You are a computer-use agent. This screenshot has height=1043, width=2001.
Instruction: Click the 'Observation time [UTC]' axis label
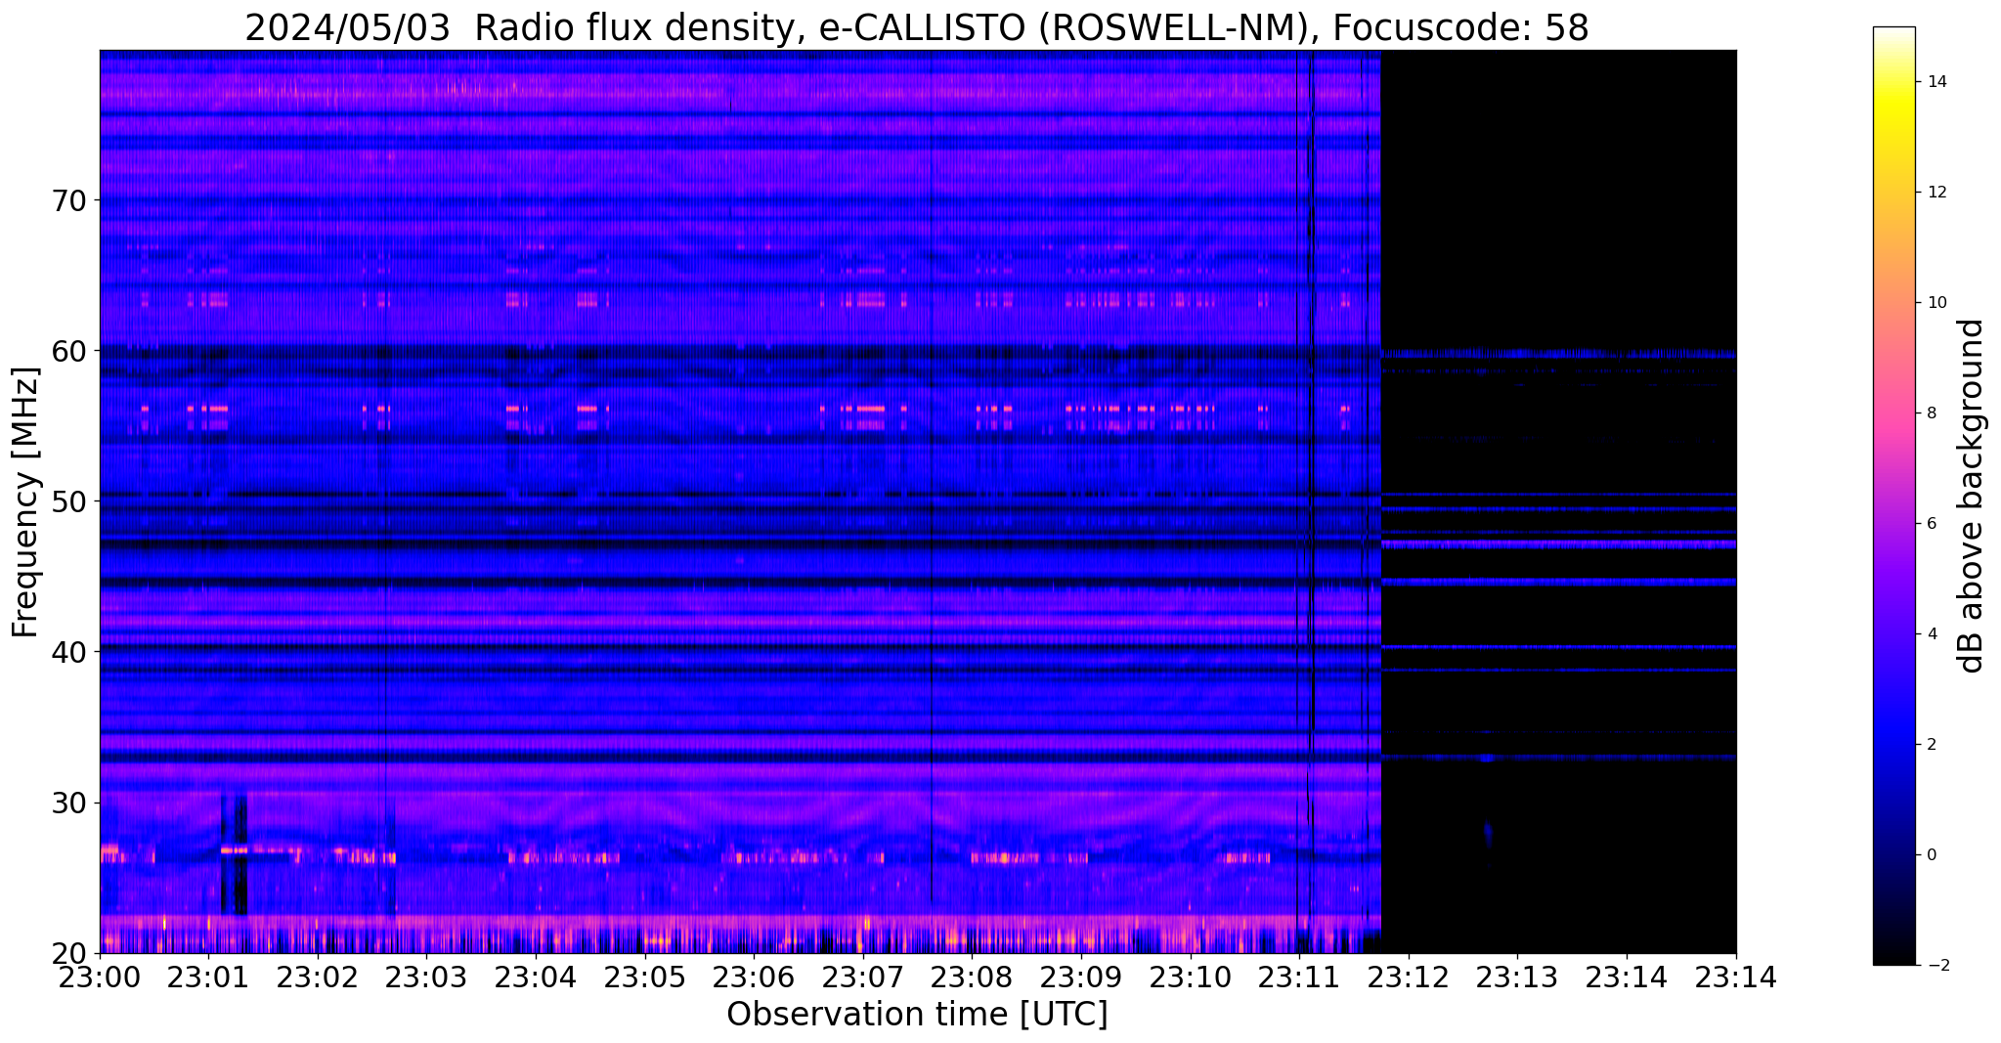(x=917, y=1015)
